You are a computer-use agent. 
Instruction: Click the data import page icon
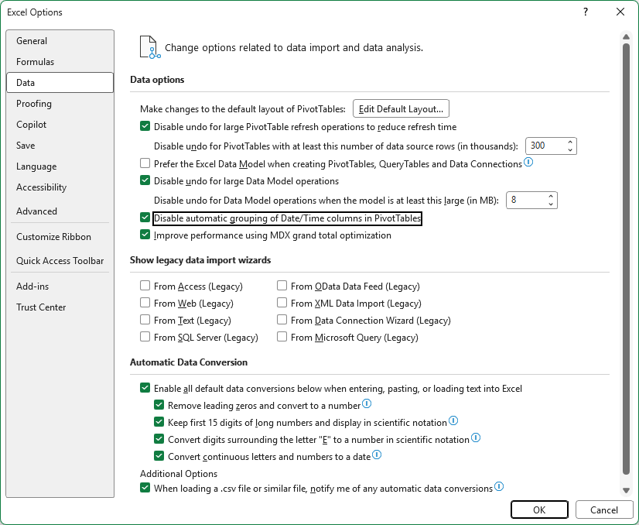(x=149, y=47)
